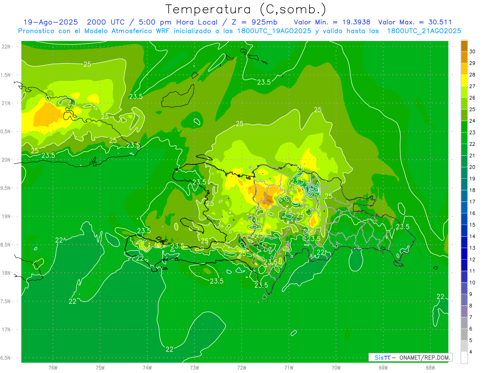Image resolution: width=483 pixels, height=373 pixels.
Task: Click legend value '26'
Action: (473, 98)
